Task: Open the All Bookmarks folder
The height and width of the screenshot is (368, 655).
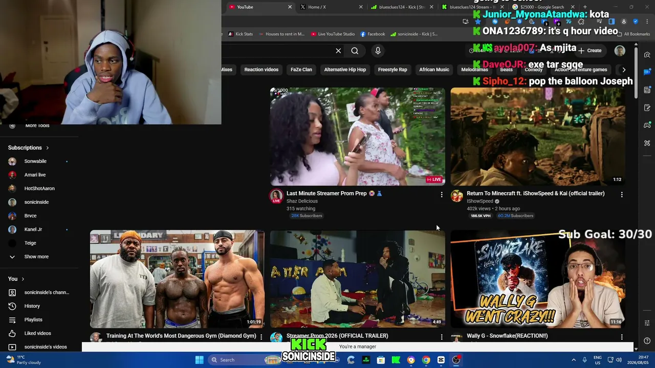Action: [x=633, y=34]
